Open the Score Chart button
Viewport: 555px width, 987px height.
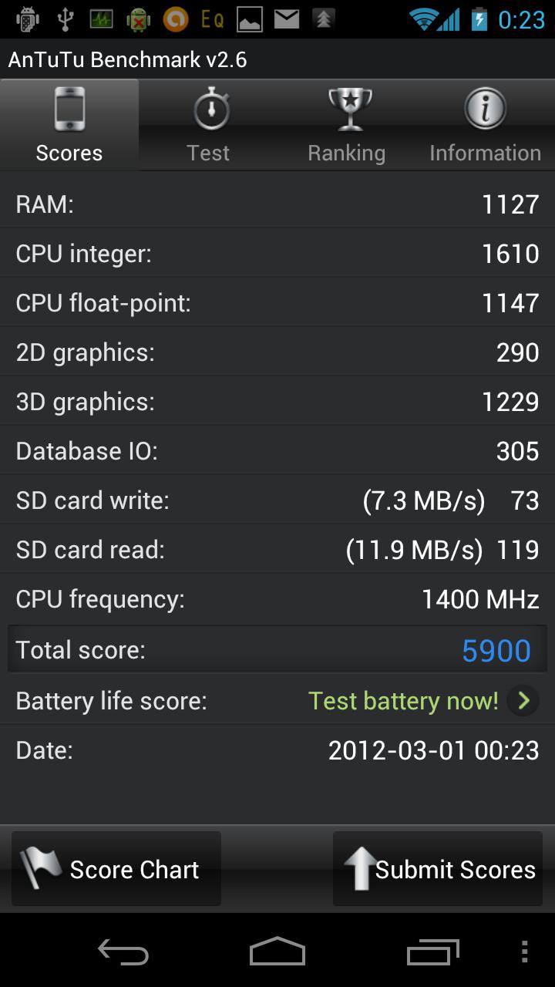coord(116,868)
